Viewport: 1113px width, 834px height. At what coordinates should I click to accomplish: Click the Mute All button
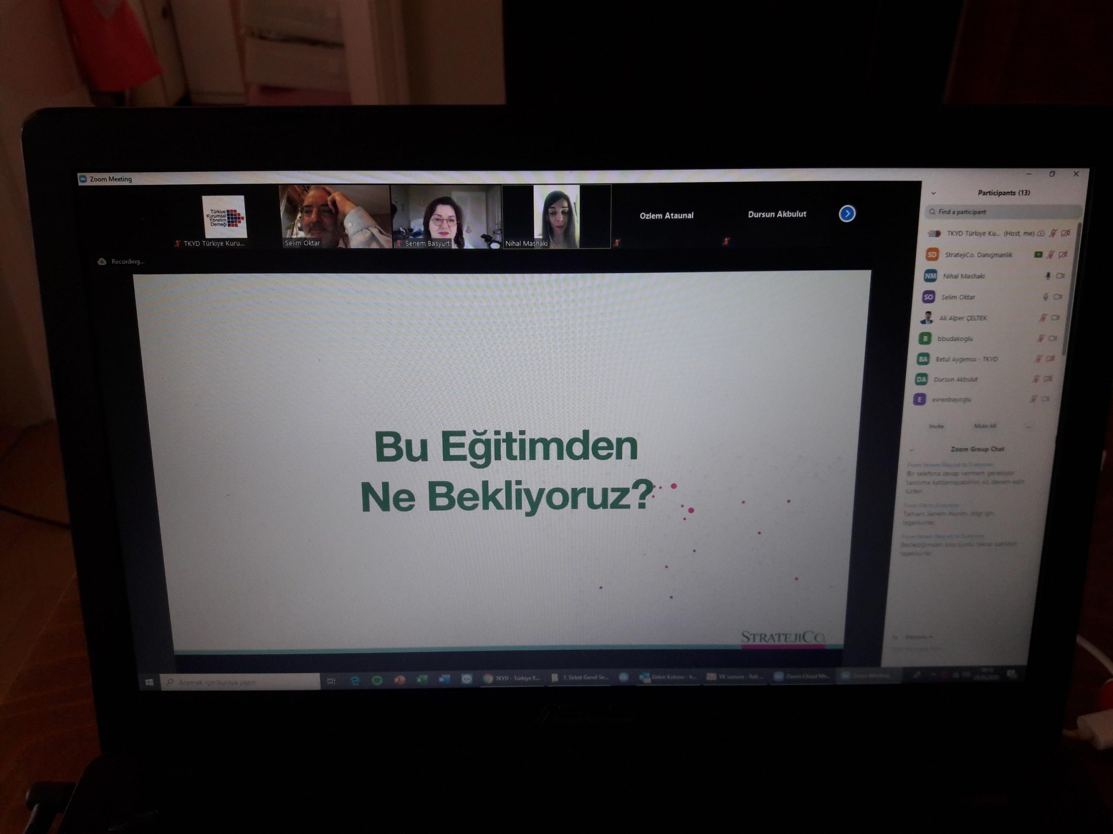click(x=985, y=426)
